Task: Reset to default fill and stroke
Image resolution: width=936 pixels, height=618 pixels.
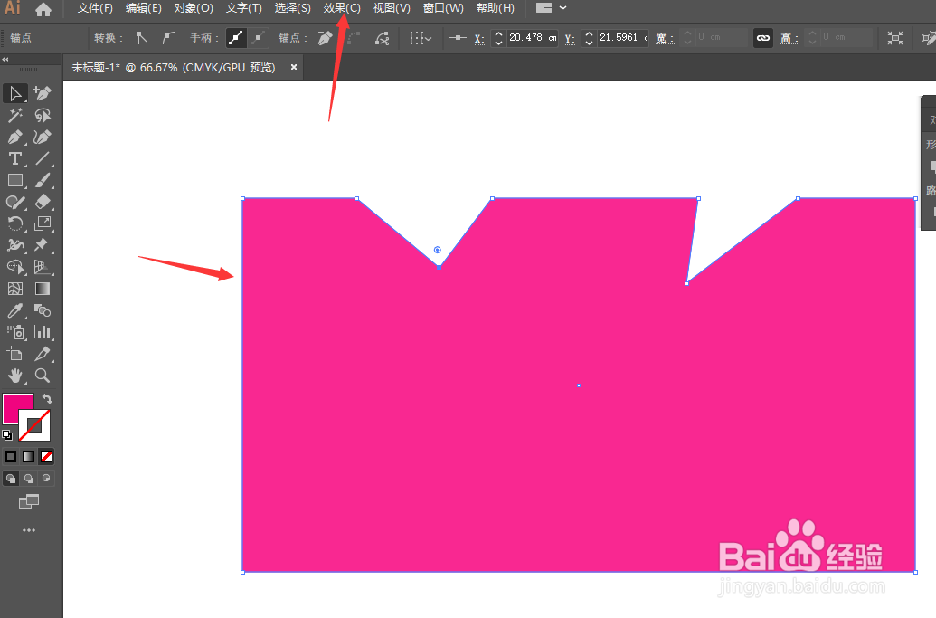Action: tap(7, 435)
